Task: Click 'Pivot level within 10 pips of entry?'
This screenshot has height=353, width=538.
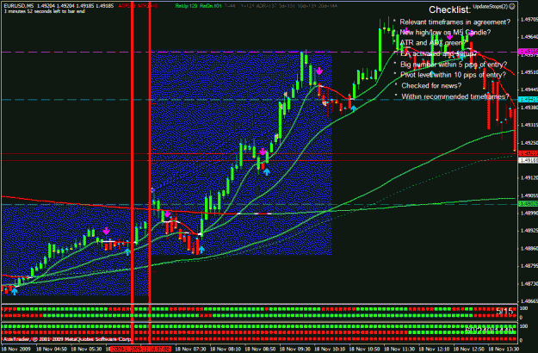Action: [453, 75]
